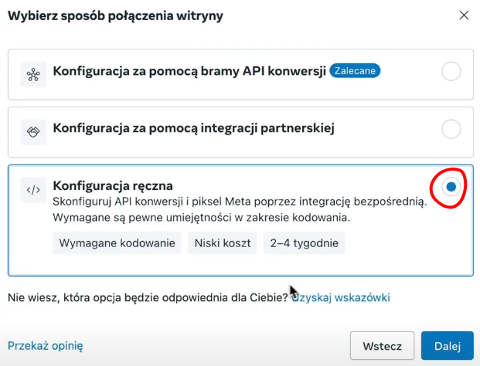Click the handshake partner integration icon

tap(33, 132)
